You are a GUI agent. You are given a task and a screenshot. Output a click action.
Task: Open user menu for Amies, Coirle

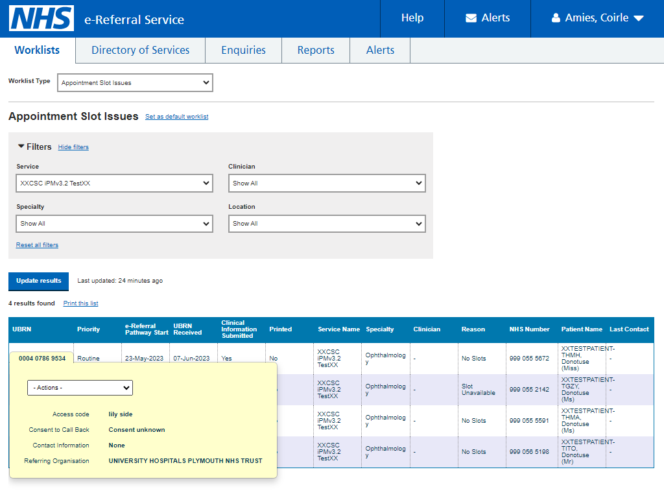coord(597,18)
